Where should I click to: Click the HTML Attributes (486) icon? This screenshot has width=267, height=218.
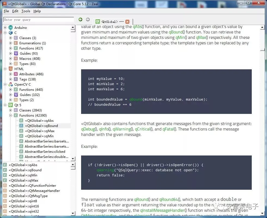point(16,74)
